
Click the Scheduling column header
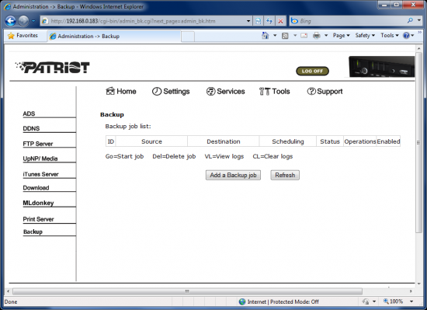288,141
